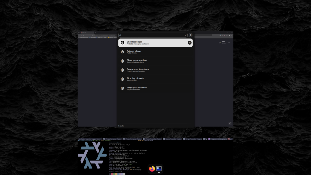Reload the page in the browser window

84,35
